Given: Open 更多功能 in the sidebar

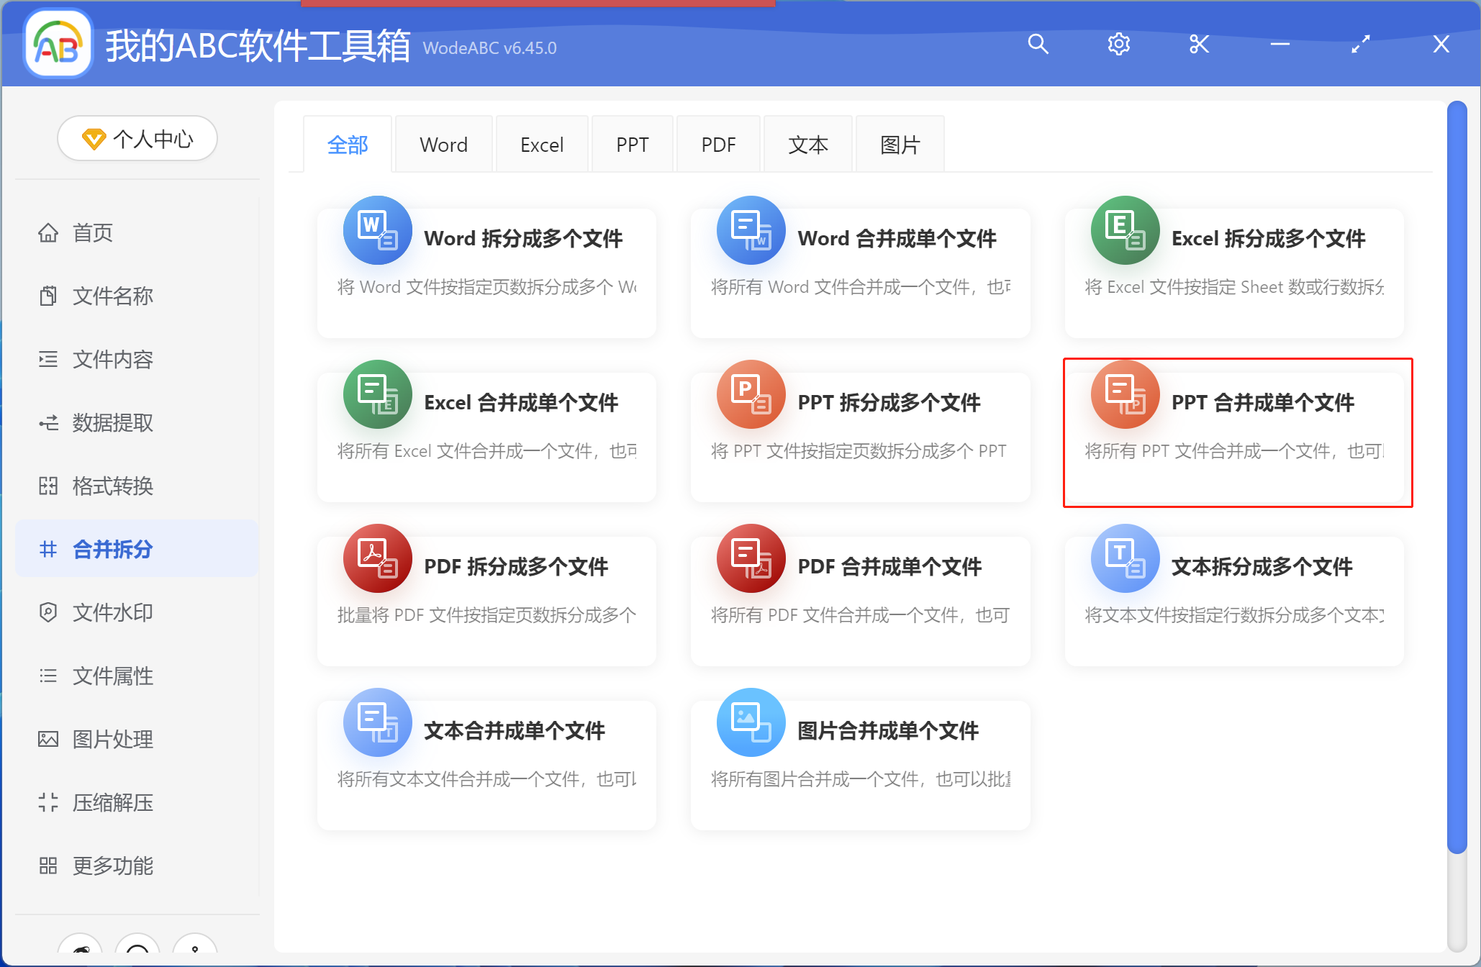Looking at the screenshot, I should pyautogui.click(x=112, y=866).
